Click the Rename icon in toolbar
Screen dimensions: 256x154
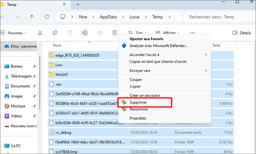click(85, 33)
